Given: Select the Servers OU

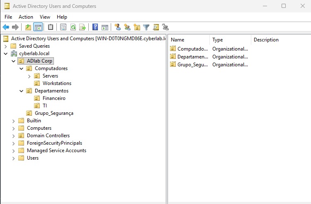Looking at the screenshot, I should [50, 76].
